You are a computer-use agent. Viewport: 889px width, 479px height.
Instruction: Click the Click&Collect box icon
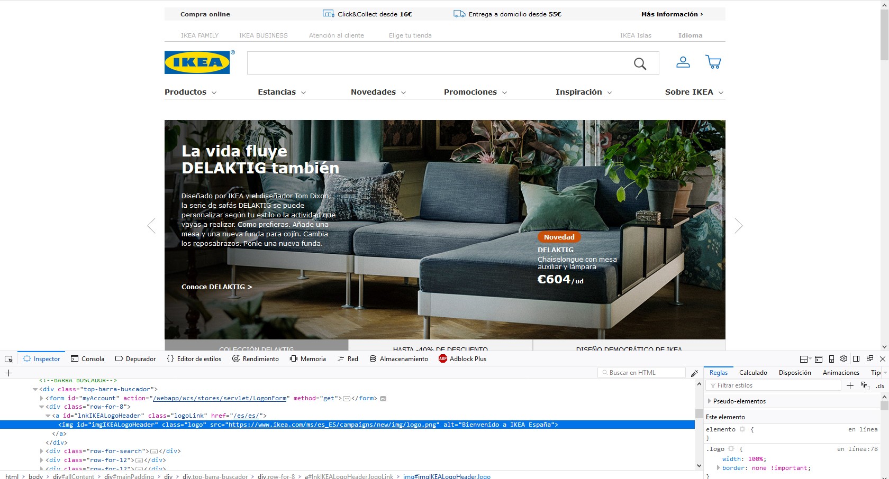tap(328, 14)
